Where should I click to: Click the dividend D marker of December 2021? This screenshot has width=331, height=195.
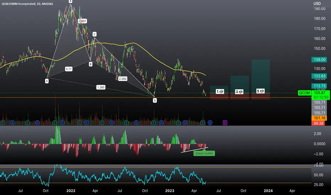click(x=62, y=122)
